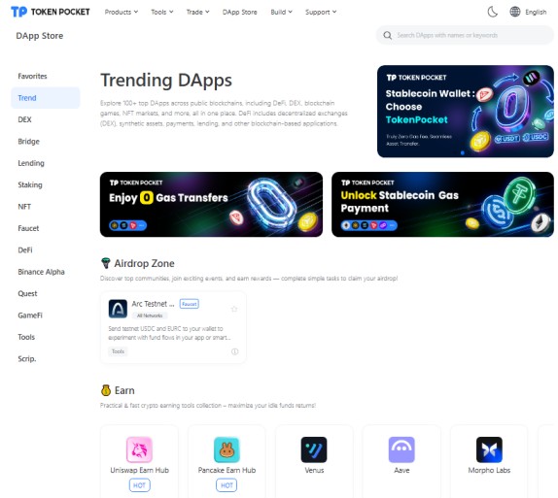Expand the Build menu

tap(281, 12)
